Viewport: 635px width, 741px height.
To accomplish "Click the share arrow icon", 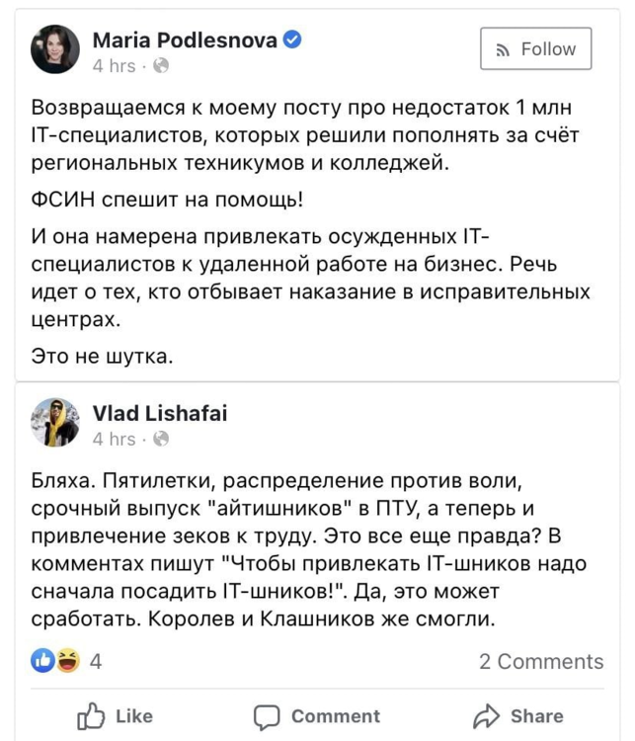I will 487,716.
